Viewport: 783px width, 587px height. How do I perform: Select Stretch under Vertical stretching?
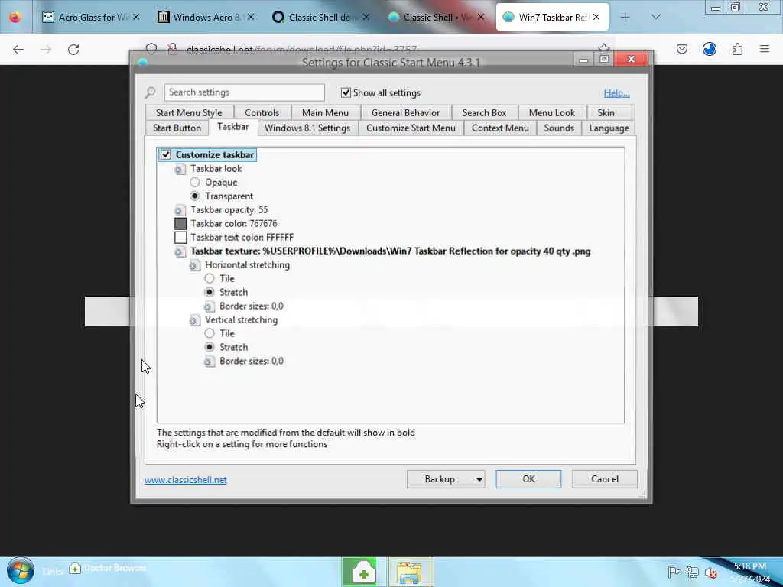210,347
